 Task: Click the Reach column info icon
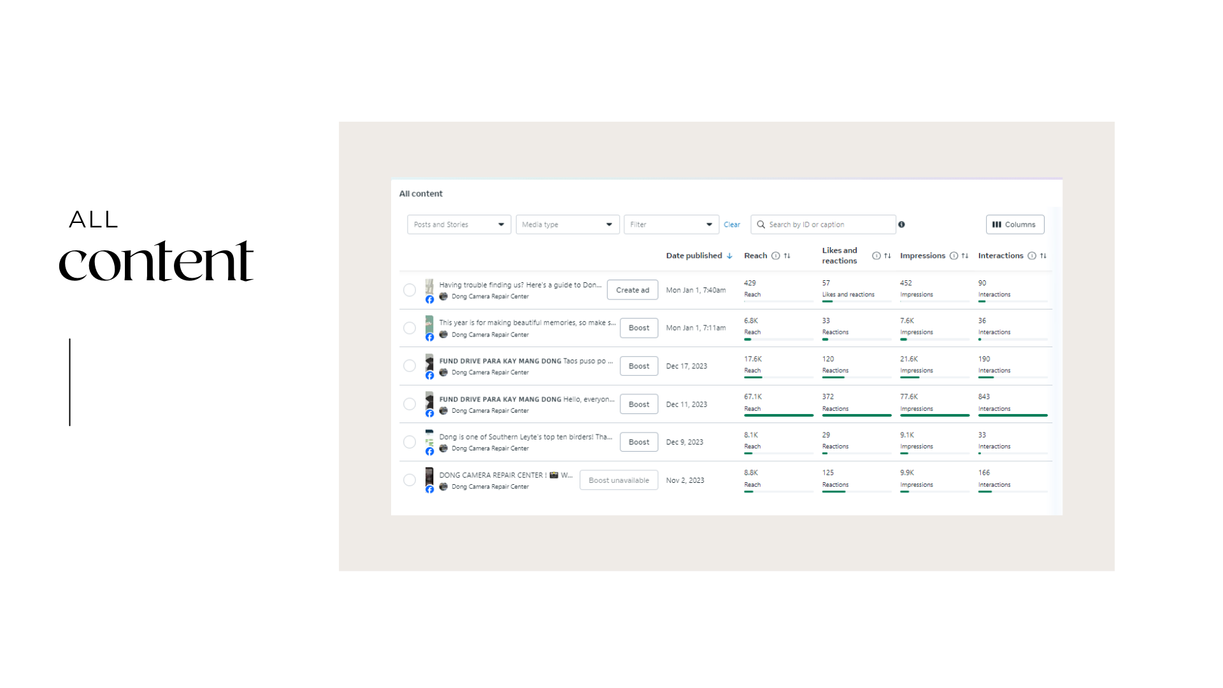point(775,256)
